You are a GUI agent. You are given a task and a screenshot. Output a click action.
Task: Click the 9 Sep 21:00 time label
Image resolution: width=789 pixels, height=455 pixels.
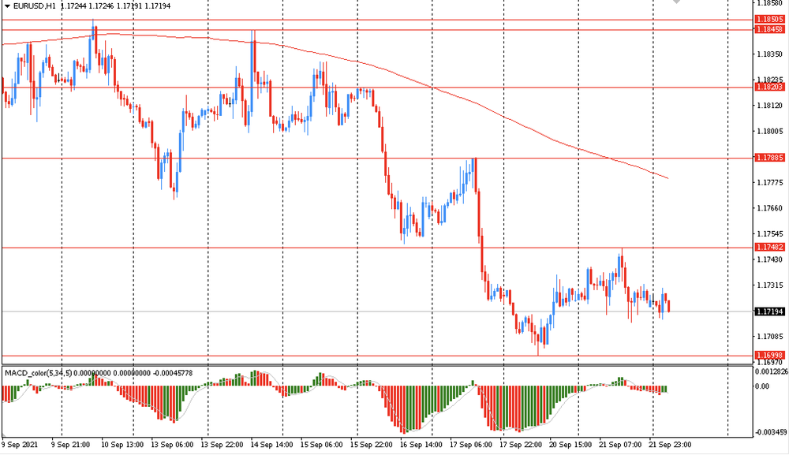click(70, 445)
